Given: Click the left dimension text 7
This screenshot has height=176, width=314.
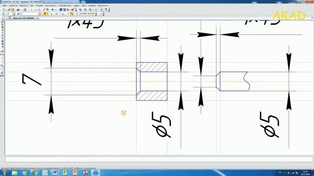Looking at the screenshot, I should click(x=31, y=79).
